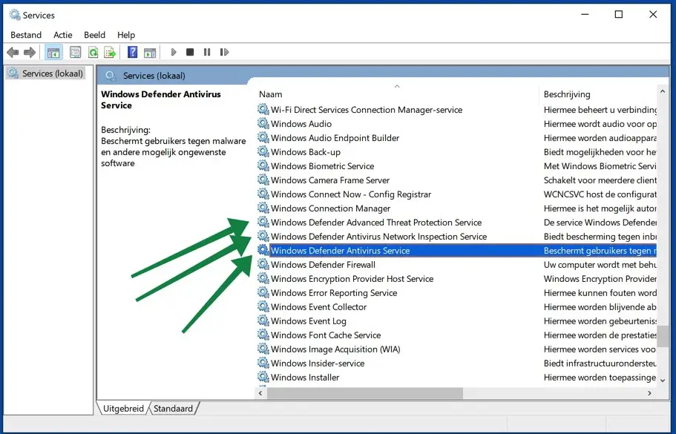Select Windows Audio Endpoint Builder service name
Image resolution: width=676 pixels, height=434 pixels.
click(x=335, y=138)
